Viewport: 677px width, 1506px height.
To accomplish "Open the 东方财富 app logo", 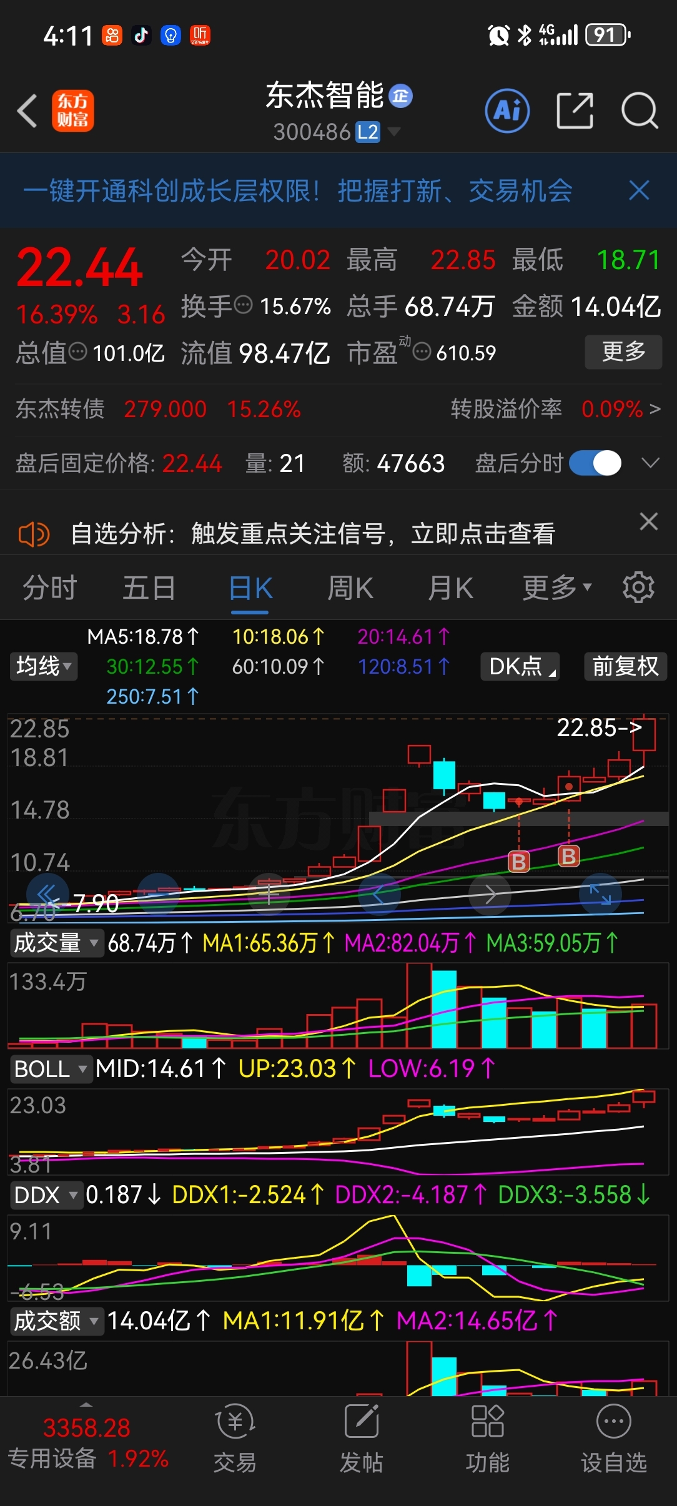I will [73, 111].
